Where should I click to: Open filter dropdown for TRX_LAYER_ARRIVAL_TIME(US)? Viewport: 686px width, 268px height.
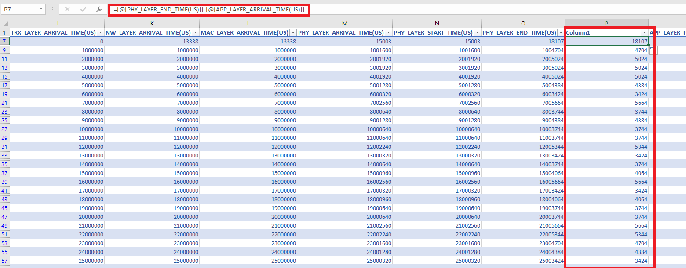tap(100, 32)
